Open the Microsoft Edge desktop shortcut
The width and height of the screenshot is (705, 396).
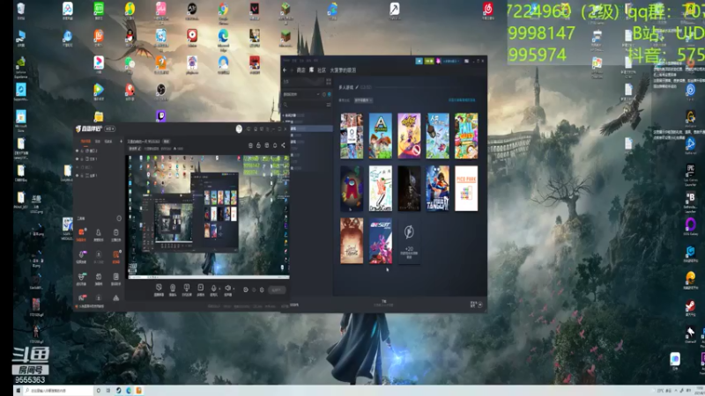pos(224,39)
